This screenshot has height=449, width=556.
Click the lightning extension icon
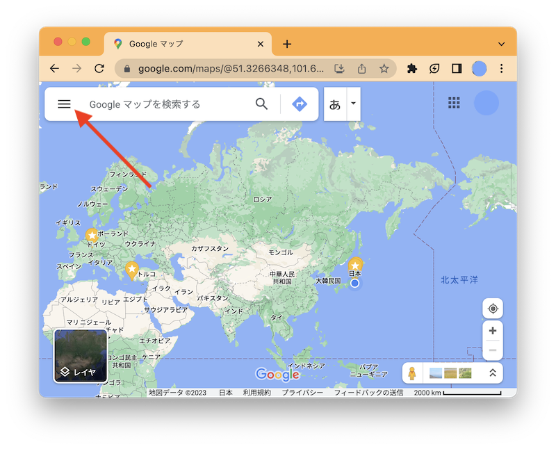tap(434, 68)
